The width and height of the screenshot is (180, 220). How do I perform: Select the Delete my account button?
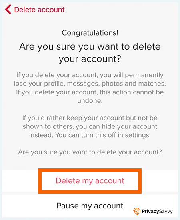pos(90,181)
